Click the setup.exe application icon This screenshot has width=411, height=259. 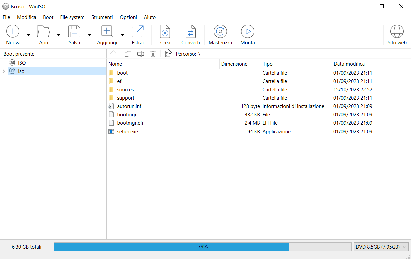tap(111, 131)
